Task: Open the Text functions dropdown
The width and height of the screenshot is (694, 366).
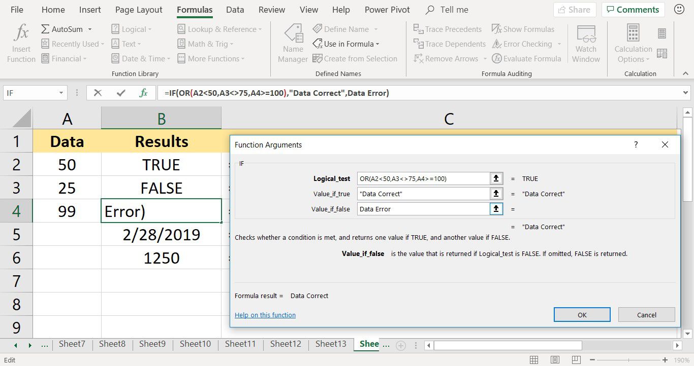Action: (x=126, y=44)
